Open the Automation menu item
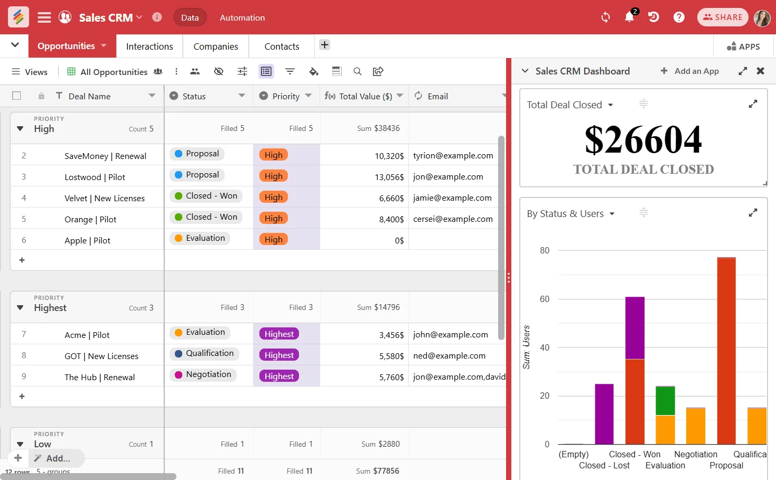The height and width of the screenshot is (480, 776). click(x=242, y=17)
